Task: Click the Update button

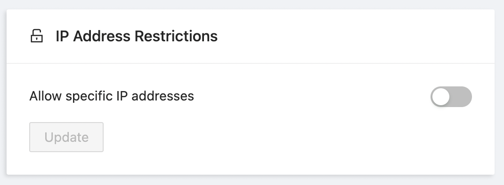Action: (66, 137)
